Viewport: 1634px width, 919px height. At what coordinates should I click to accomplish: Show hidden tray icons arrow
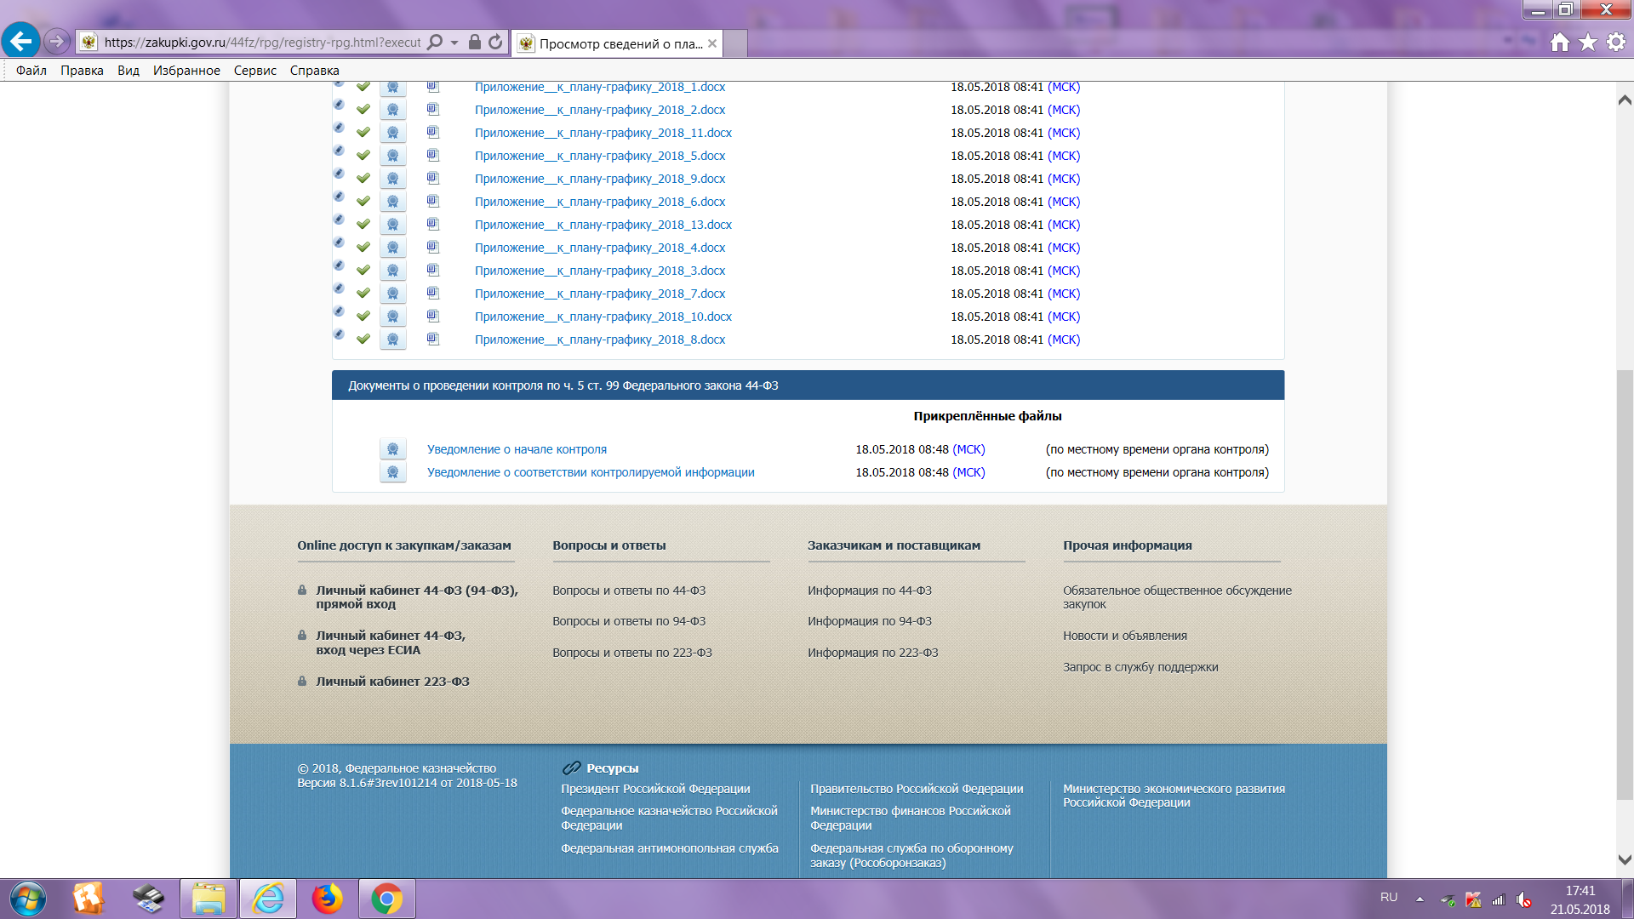[x=1420, y=899]
